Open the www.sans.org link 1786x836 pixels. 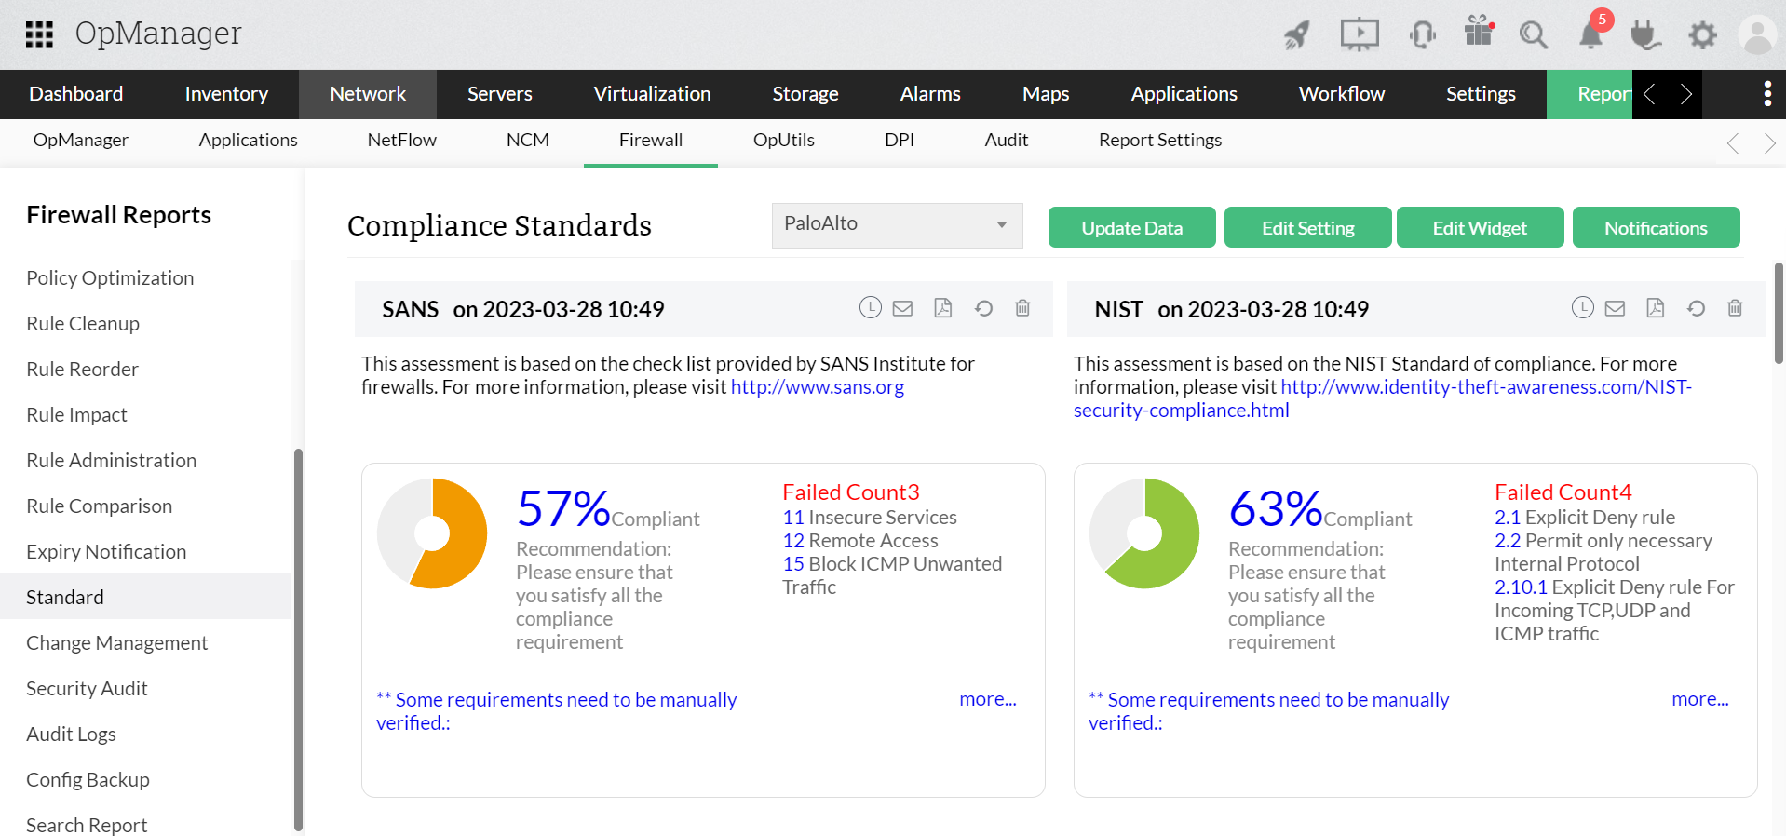click(x=817, y=387)
